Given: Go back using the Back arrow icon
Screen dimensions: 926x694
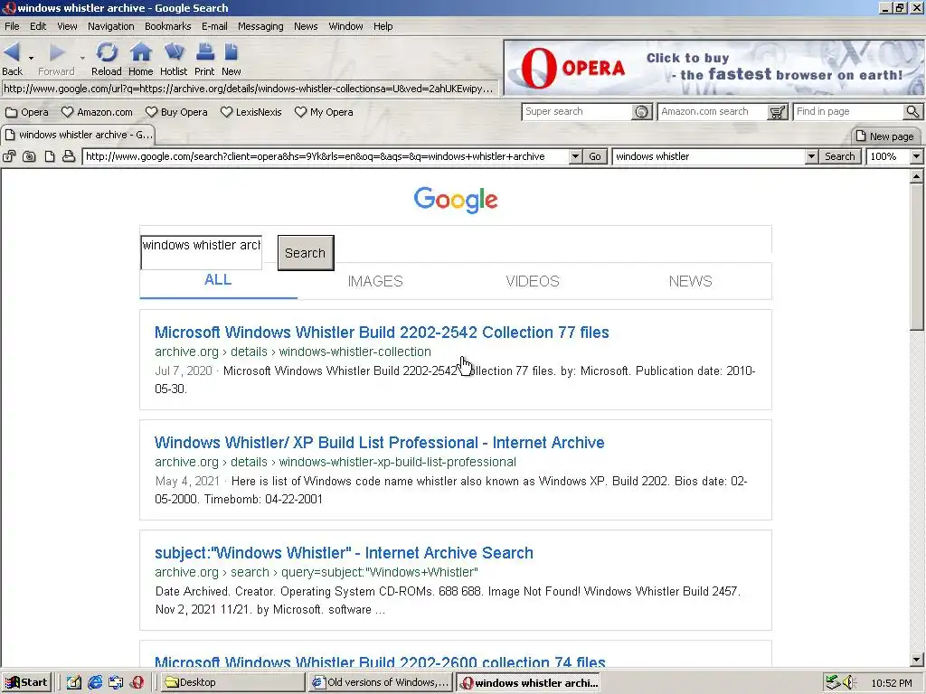Looking at the screenshot, I should coord(12,52).
